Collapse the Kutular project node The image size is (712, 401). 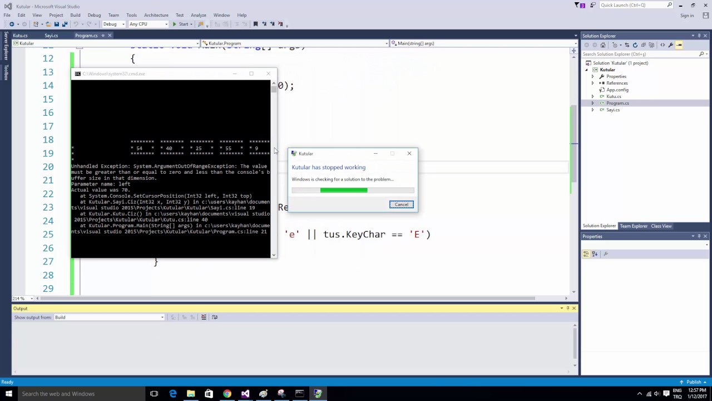(586, 70)
